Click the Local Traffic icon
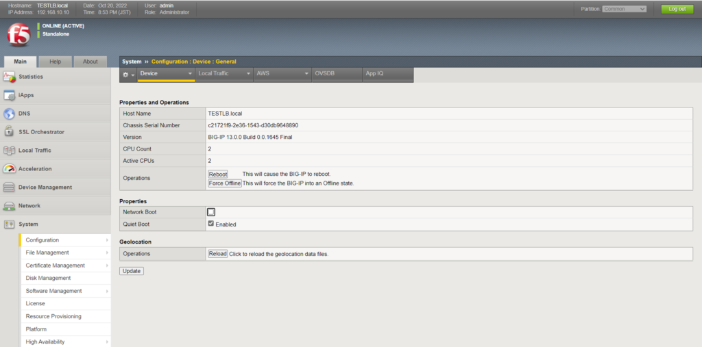 point(10,151)
